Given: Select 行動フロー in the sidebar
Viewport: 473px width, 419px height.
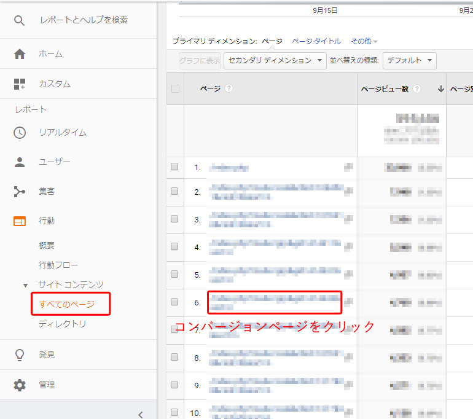Looking at the screenshot, I should click(58, 265).
